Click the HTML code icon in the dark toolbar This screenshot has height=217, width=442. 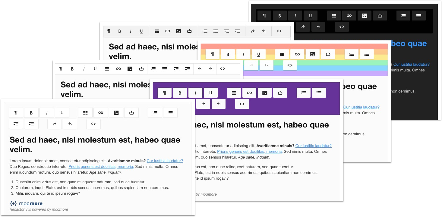tap(342, 27)
